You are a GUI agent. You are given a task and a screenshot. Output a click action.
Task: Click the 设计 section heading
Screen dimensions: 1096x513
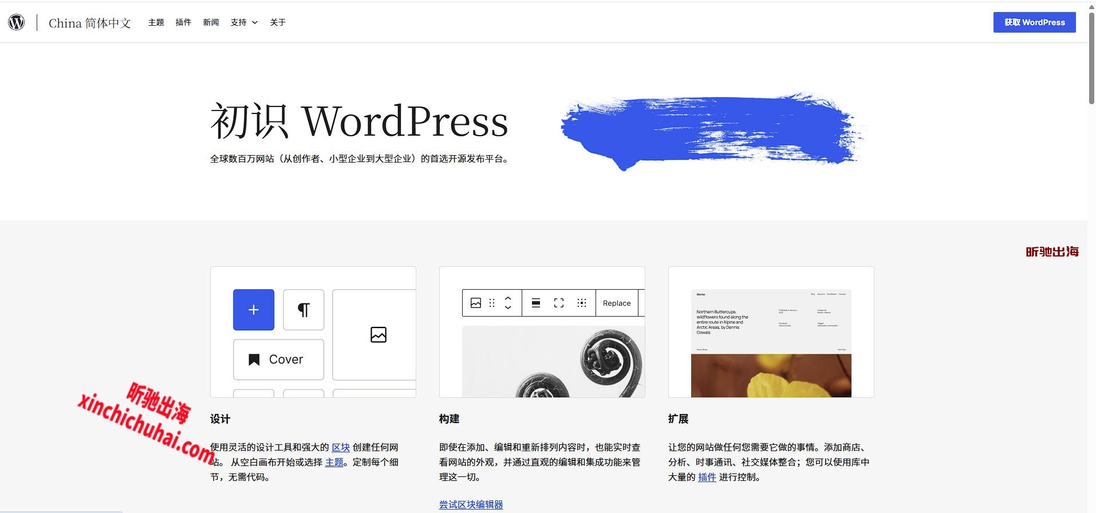220,419
